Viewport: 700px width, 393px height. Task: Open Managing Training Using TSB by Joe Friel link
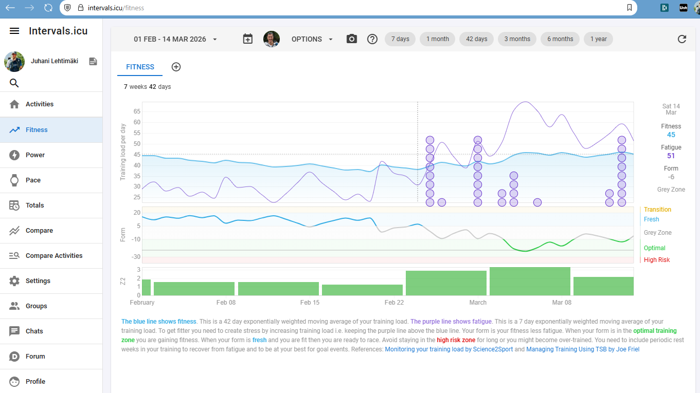pos(582,349)
